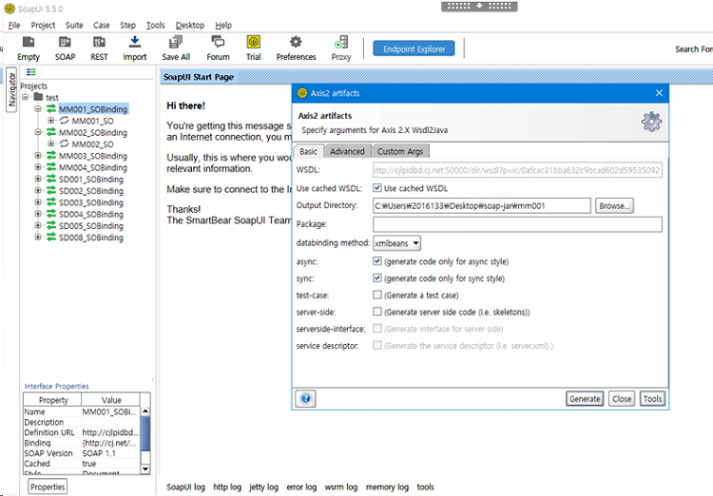Create new SOAP project

(x=65, y=48)
